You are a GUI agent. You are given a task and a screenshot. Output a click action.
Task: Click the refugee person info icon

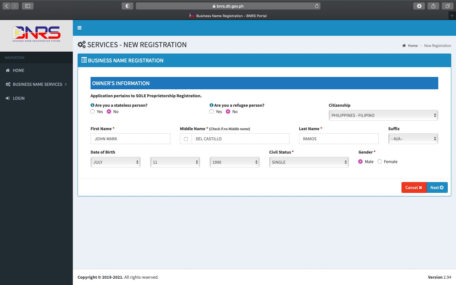pyautogui.click(x=211, y=105)
